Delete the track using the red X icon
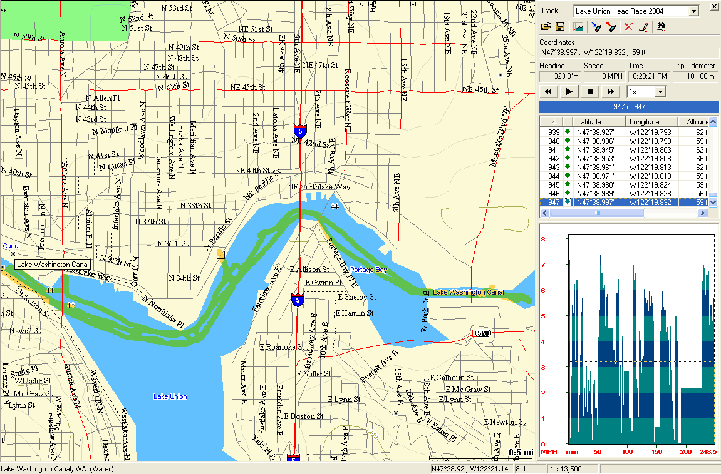The image size is (721, 474). (628, 27)
